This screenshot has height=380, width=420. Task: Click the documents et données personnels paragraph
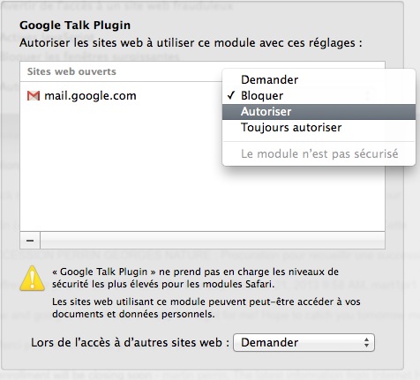[x=206, y=308]
